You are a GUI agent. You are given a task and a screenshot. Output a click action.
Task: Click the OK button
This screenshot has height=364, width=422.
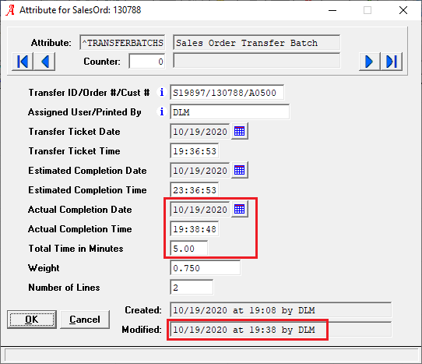pyautogui.click(x=32, y=320)
